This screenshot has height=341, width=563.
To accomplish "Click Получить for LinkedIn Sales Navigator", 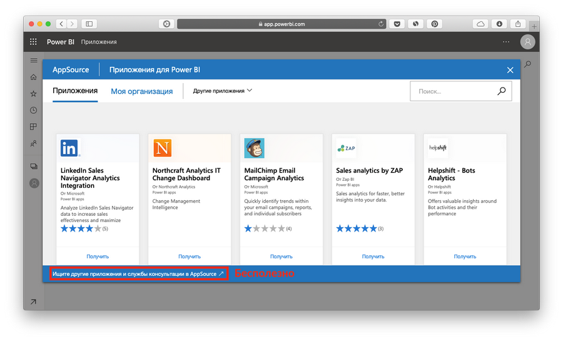I will pos(98,256).
